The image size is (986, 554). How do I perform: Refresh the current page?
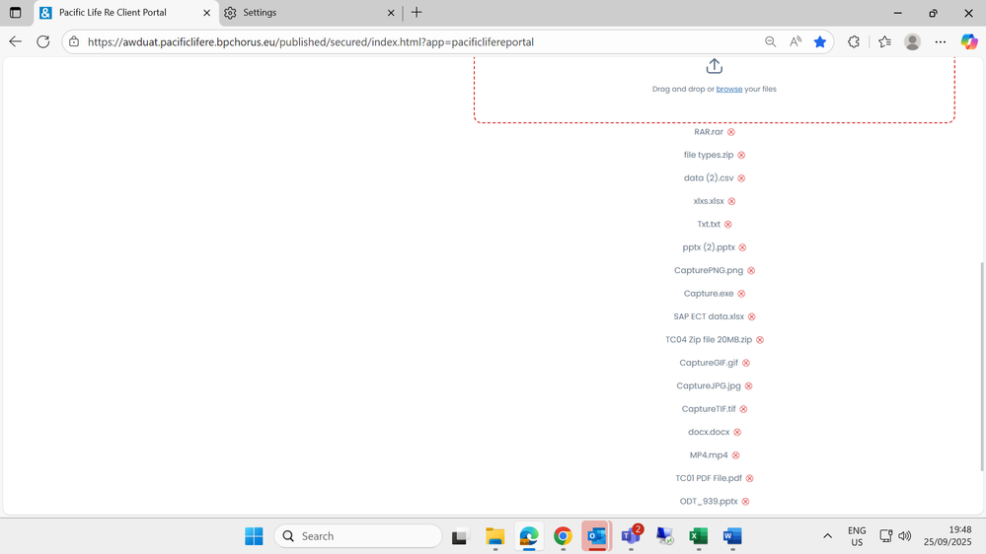click(x=42, y=42)
